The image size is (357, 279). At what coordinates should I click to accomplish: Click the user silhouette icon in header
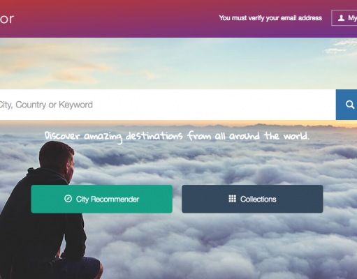pos(341,18)
